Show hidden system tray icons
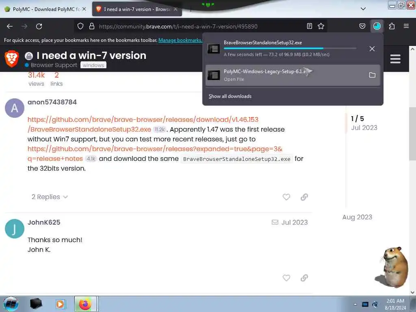This screenshot has width=416, height=312. pos(355,304)
